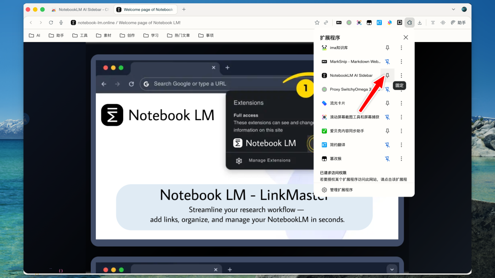Click the black square toolbar extension icon
The image size is (495, 278).
[399, 23]
